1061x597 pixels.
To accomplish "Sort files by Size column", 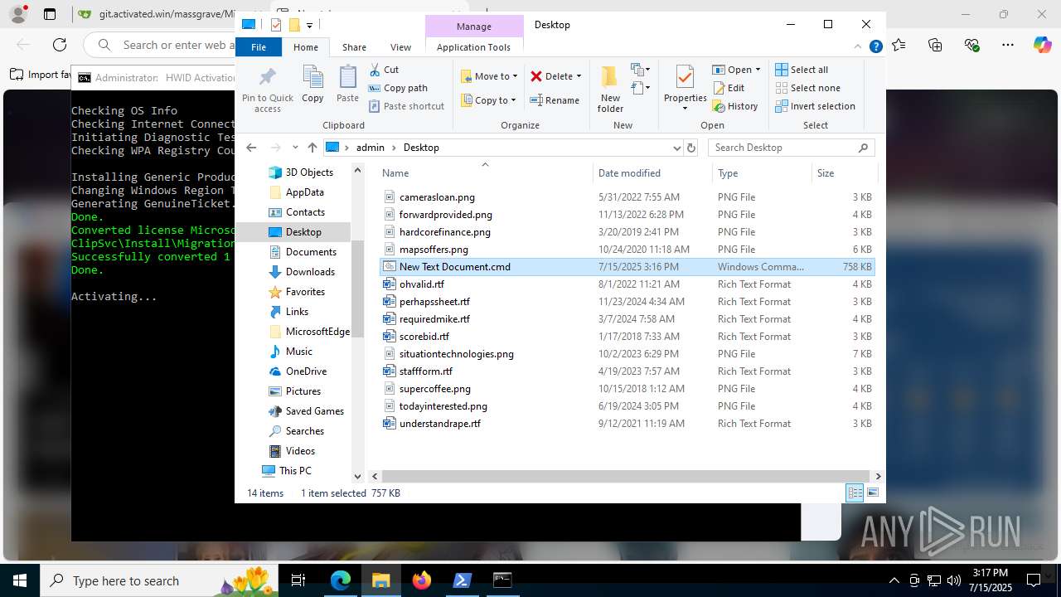I will [844, 172].
